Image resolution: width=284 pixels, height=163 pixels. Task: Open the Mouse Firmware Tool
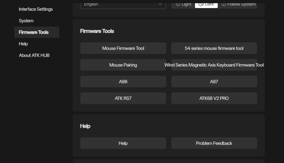pyautogui.click(x=123, y=48)
